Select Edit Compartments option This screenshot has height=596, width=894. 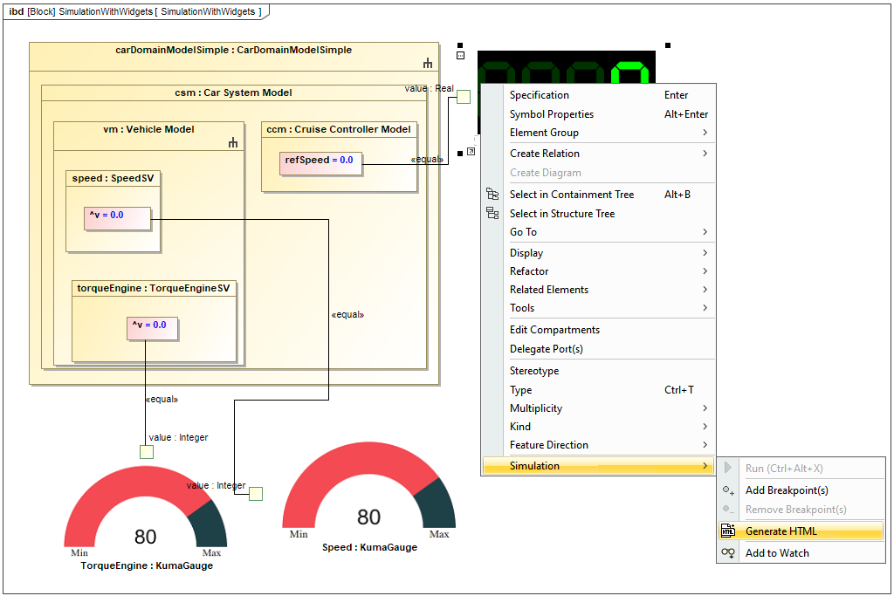click(554, 330)
